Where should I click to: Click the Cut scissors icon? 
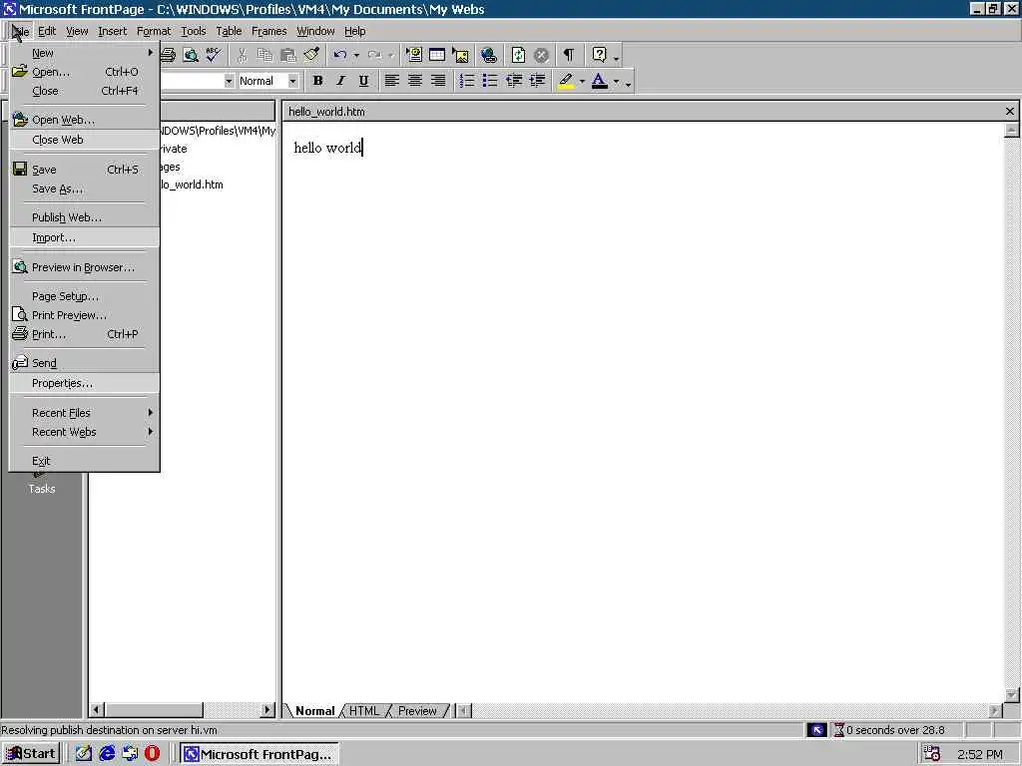point(242,56)
